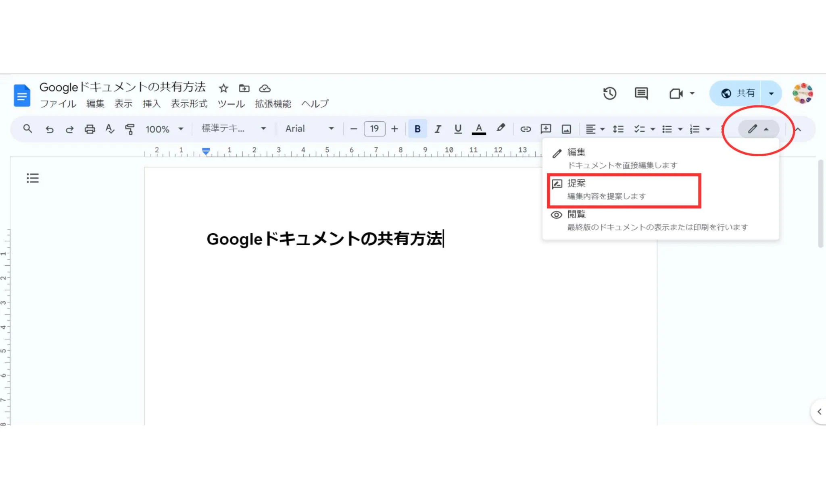
Task: Open the 表示形式 menu
Action: 189,104
